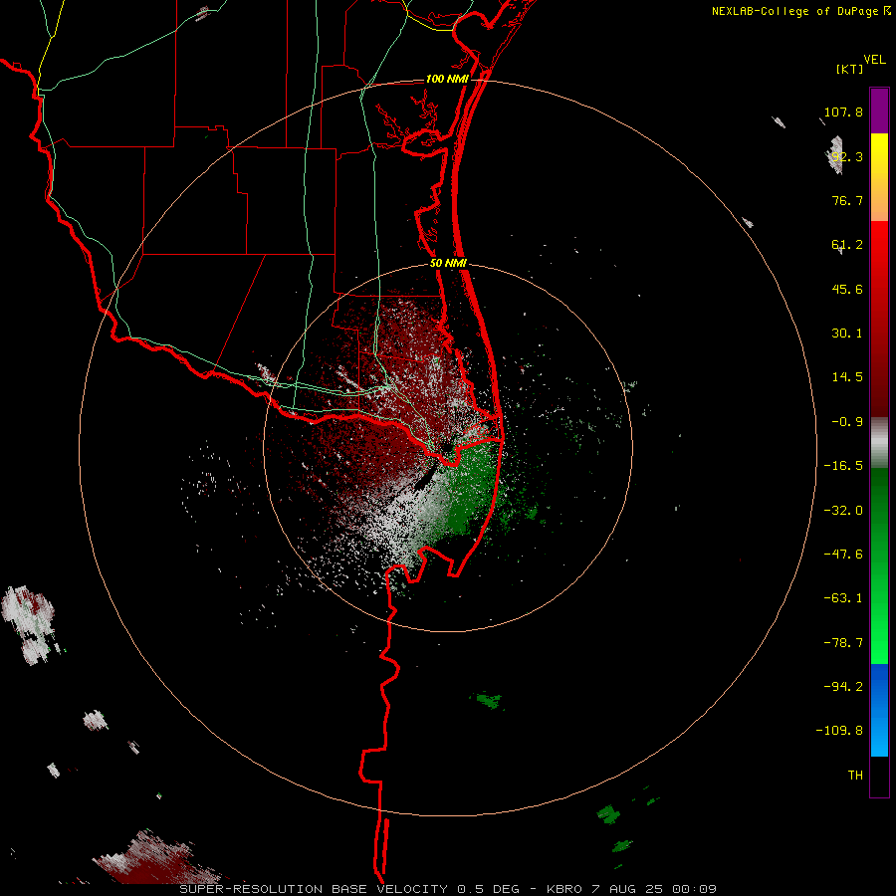Click the 100 NMI range ring label
This screenshot has width=896, height=896.
click(447, 79)
